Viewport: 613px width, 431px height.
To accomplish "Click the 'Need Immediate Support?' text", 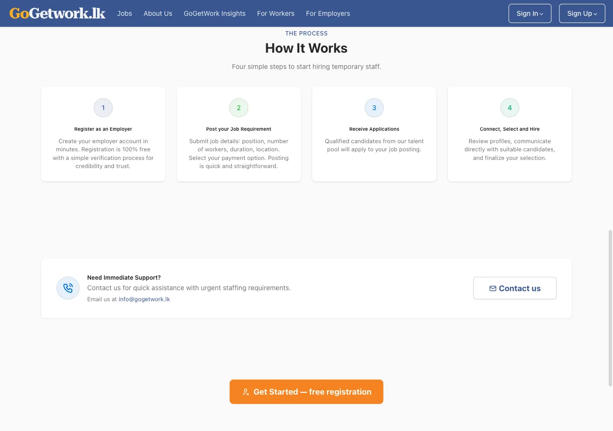I will pyautogui.click(x=124, y=278).
